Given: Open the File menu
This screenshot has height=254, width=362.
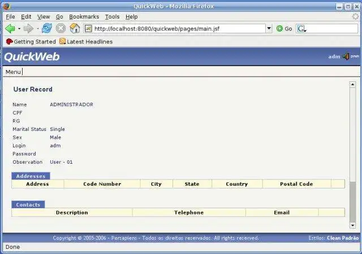Looking at the screenshot, I should click(10, 17).
